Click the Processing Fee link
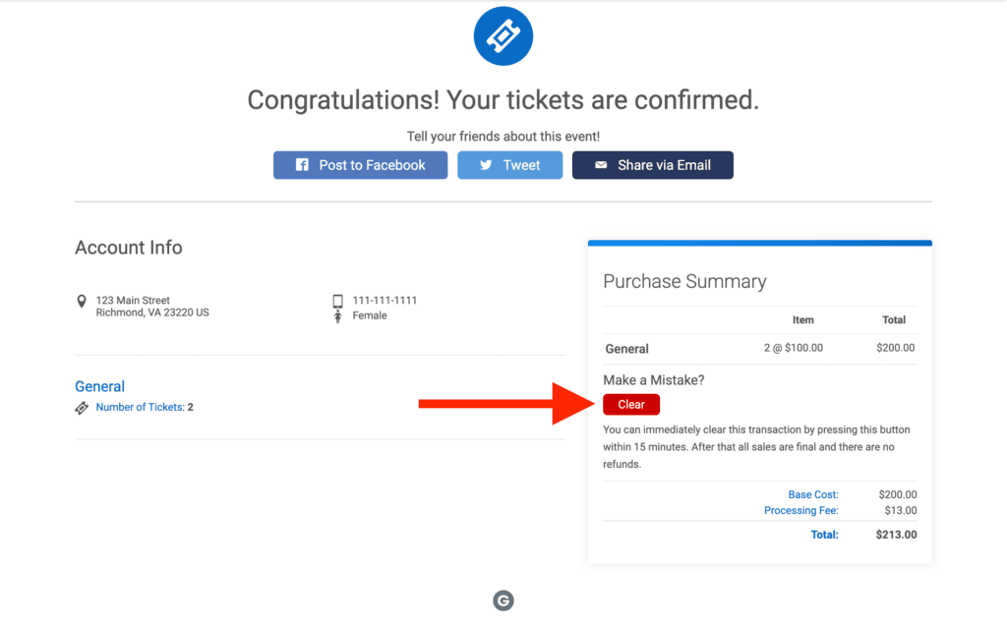Viewport: 1007px width, 626px height. pos(800,510)
